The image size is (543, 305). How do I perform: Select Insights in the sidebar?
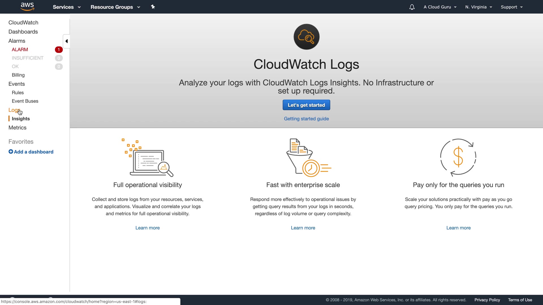click(21, 119)
